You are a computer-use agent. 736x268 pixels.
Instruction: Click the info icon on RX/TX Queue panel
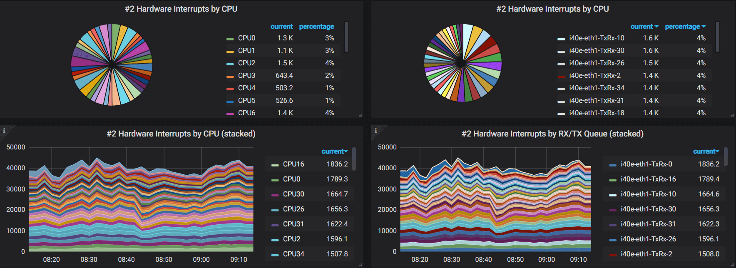point(375,130)
